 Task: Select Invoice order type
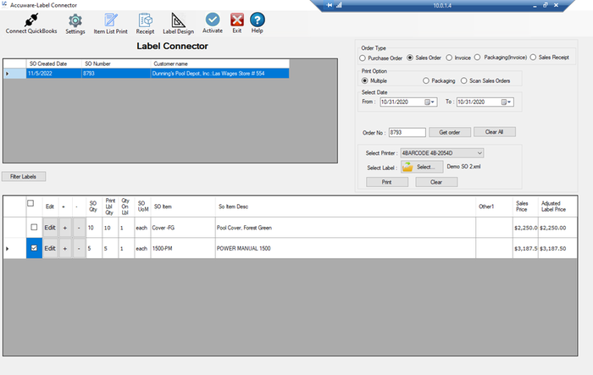click(x=449, y=58)
